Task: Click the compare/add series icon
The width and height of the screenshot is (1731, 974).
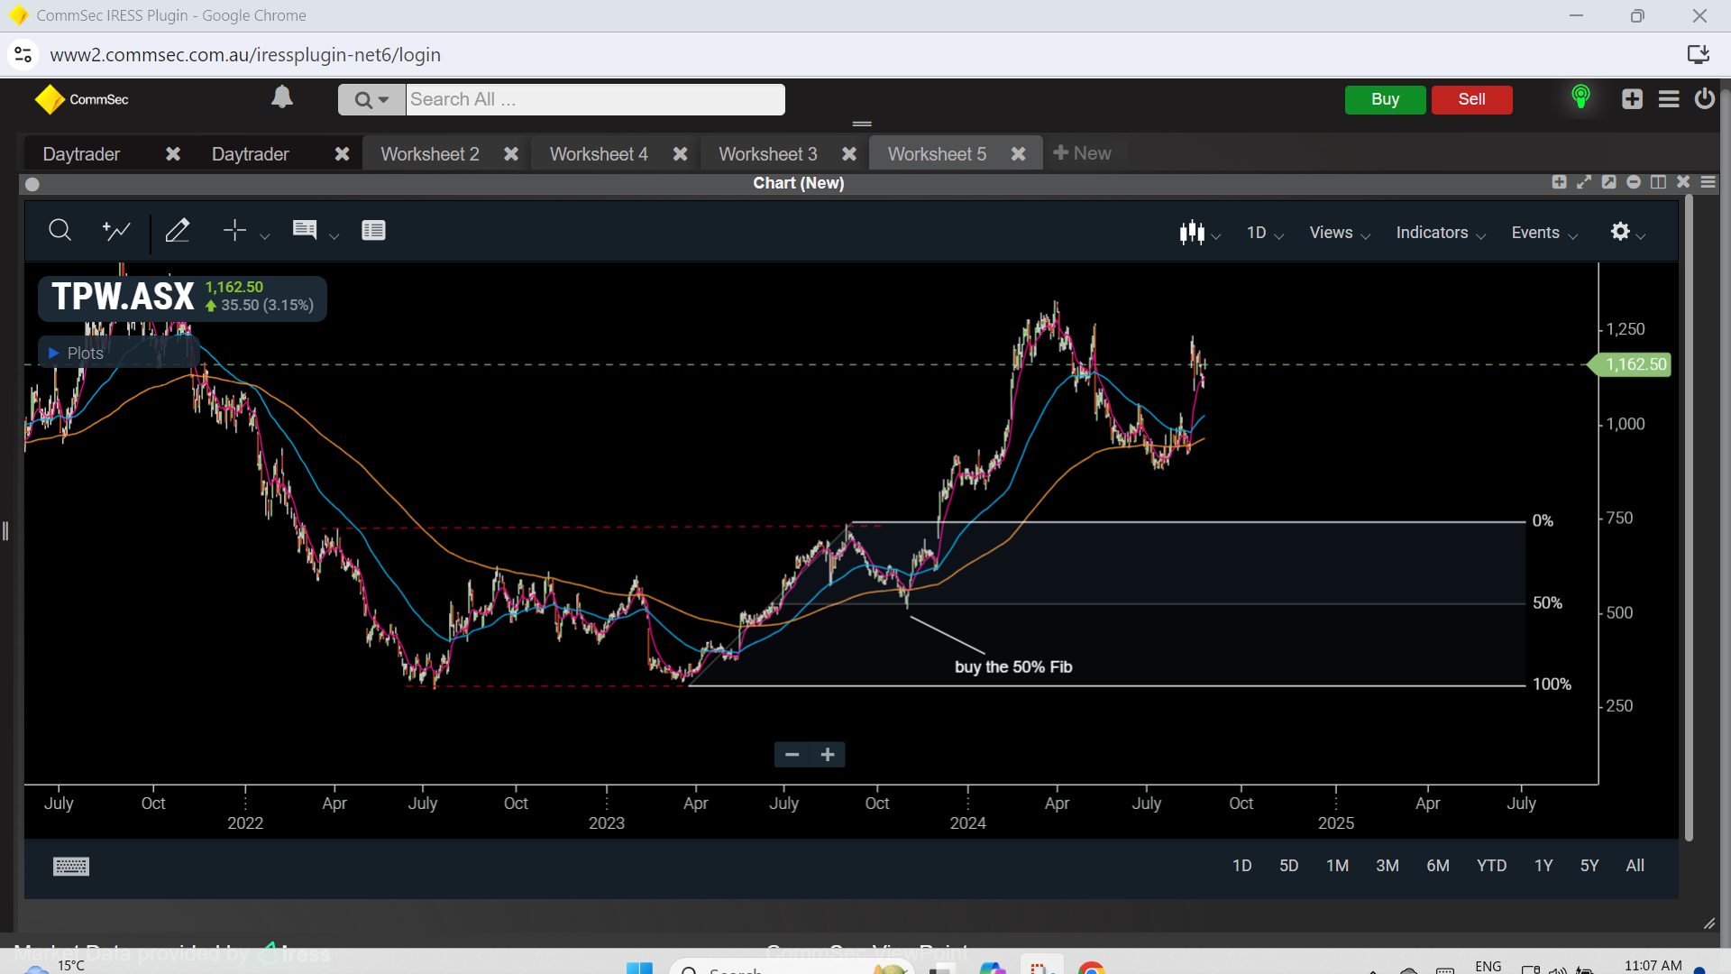Action: [x=116, y=231]
